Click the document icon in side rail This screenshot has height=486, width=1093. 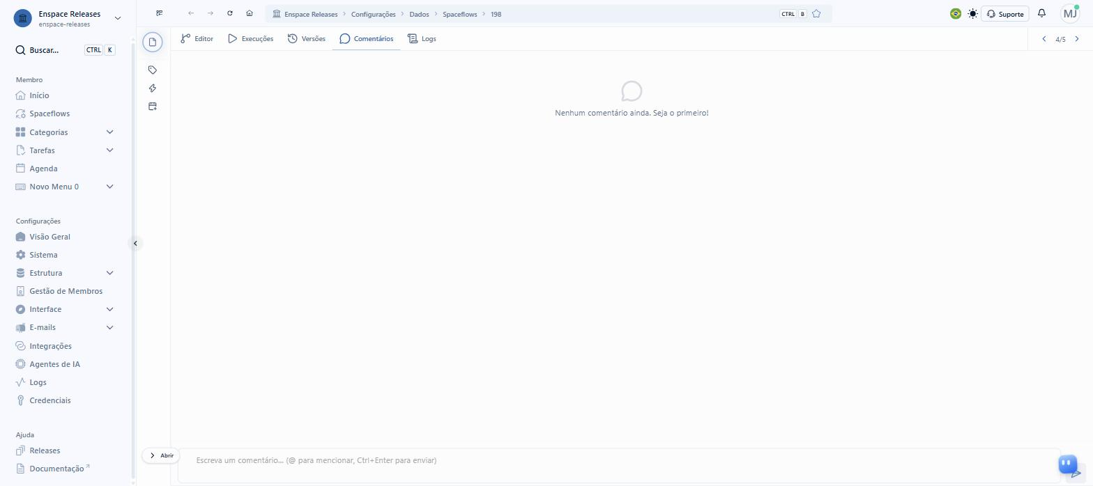point(153,42)
